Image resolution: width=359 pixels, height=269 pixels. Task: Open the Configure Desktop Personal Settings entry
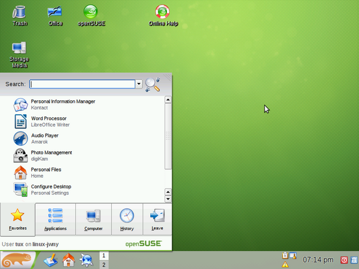pos(51,190)
